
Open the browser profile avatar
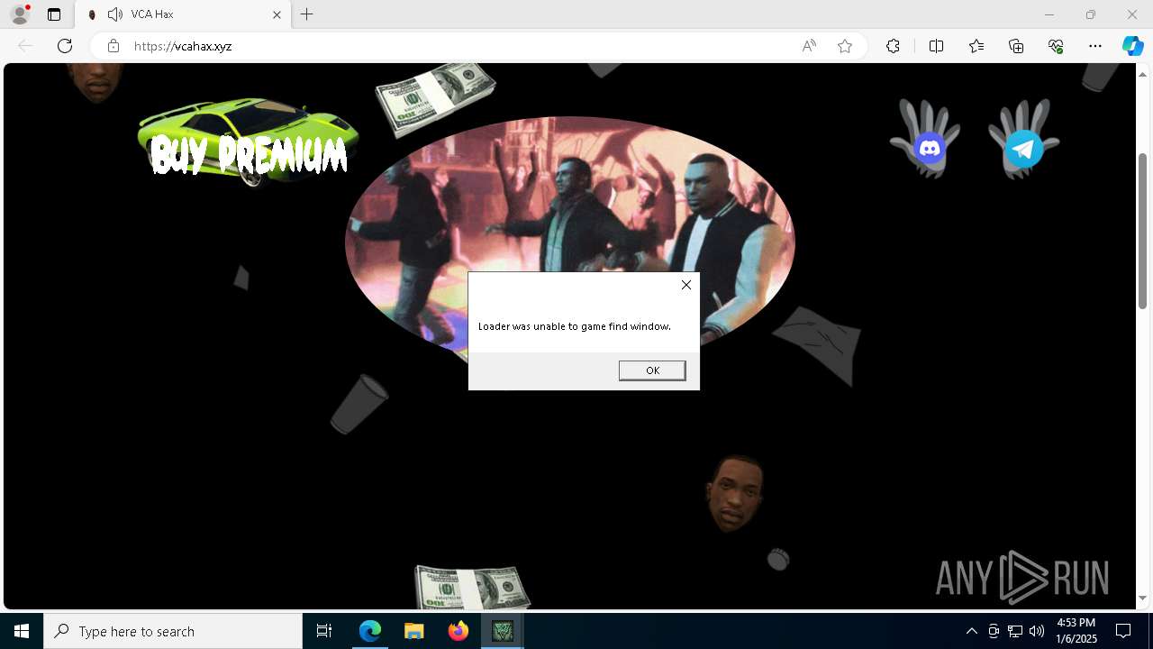pyautogui.click(x=20, y=14)
